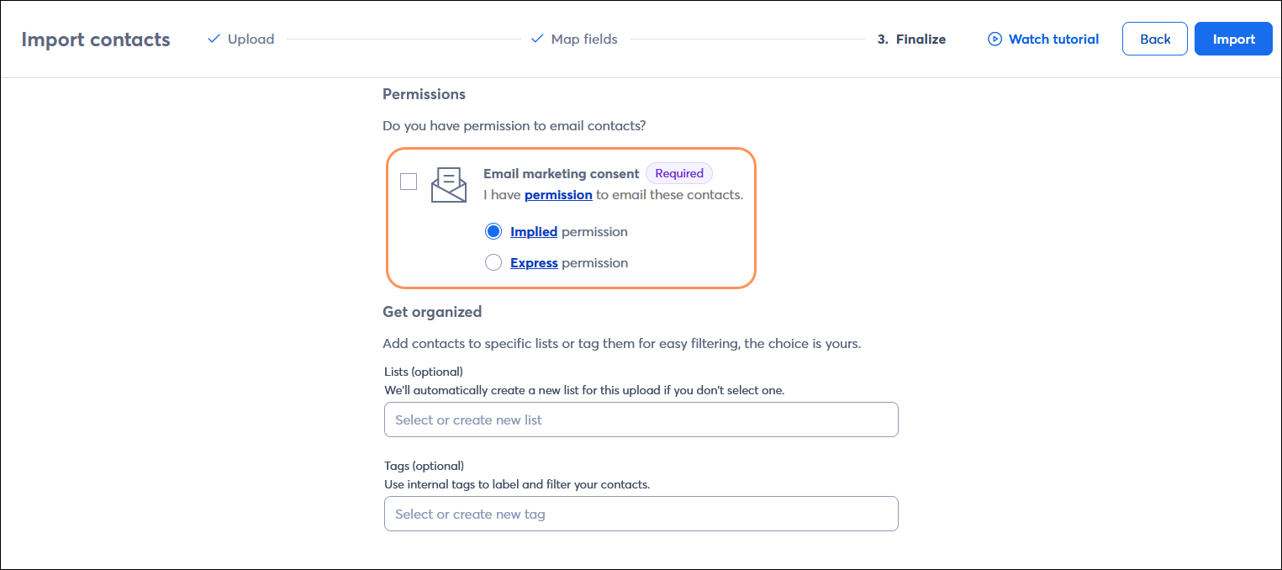Select the Implied permission radio button
Screen dimensions: 1282x570
coord(493,230)
